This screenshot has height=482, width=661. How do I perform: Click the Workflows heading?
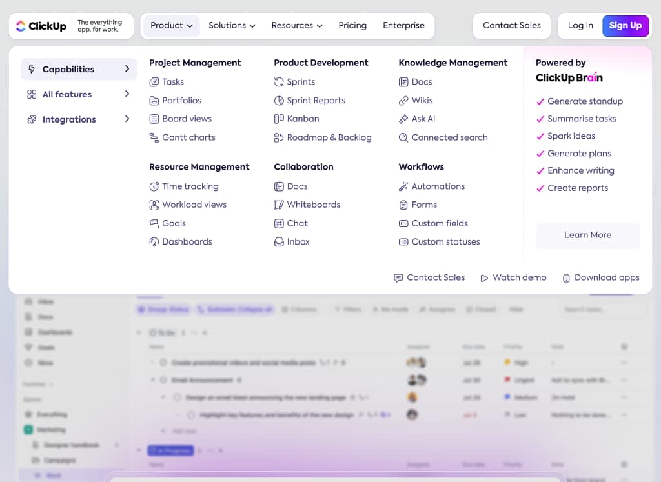(x=421, y=167)
